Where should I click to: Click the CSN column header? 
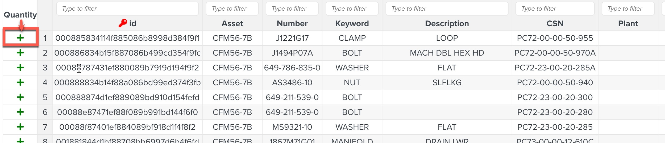[555, 24]
